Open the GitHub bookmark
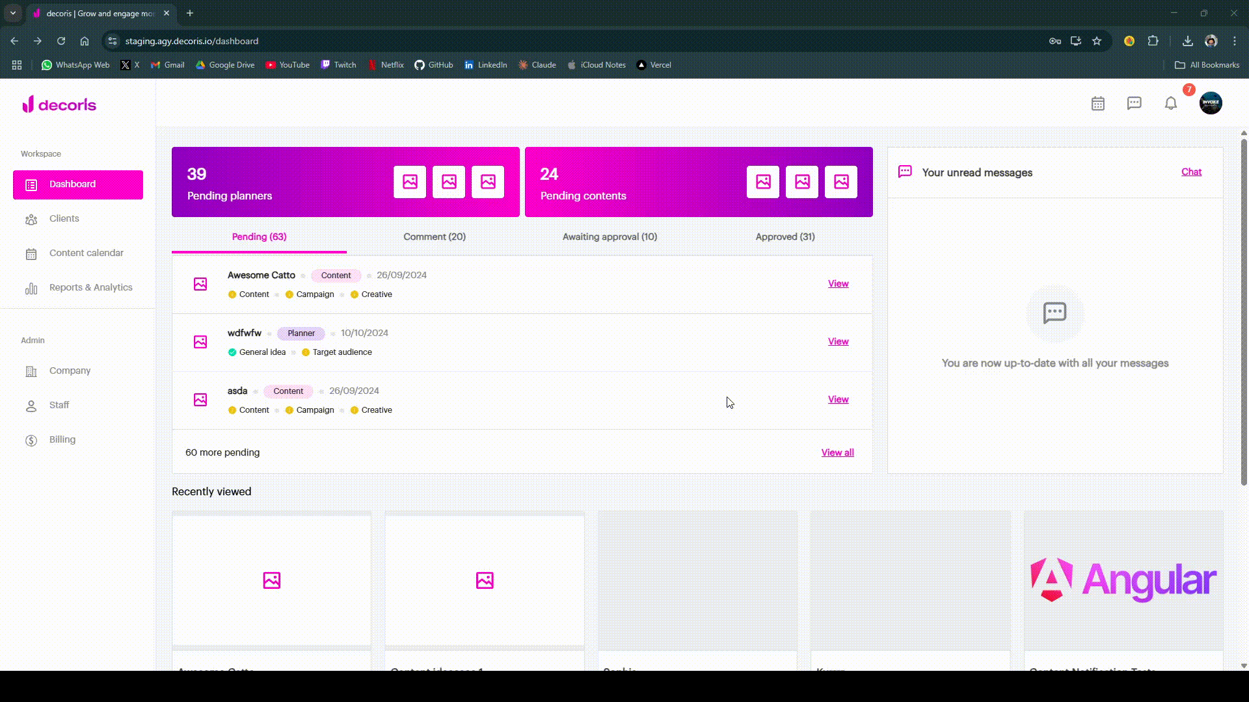1249x702 pixels. [x=434, y=65]
